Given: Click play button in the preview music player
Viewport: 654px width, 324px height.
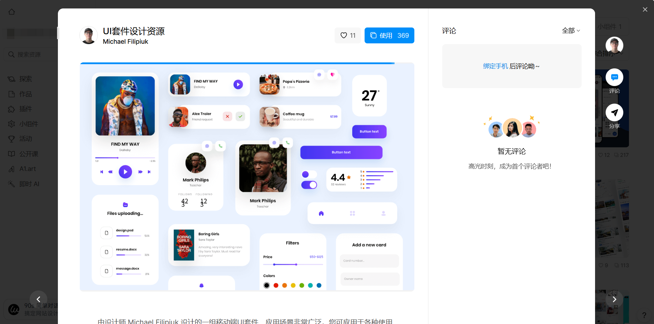Looking at the screenshot, I should click(x=125, y=172).
